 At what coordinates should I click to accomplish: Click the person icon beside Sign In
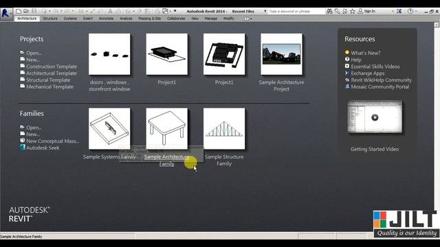[360, 11]
